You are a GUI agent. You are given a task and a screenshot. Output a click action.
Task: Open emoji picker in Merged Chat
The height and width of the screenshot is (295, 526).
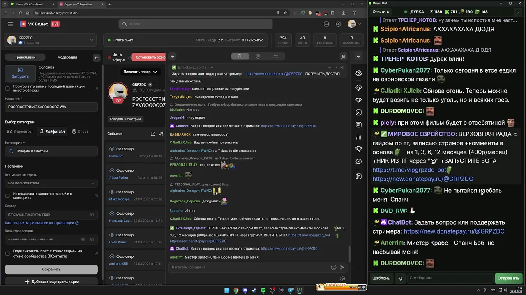click(x=400, y=278)
